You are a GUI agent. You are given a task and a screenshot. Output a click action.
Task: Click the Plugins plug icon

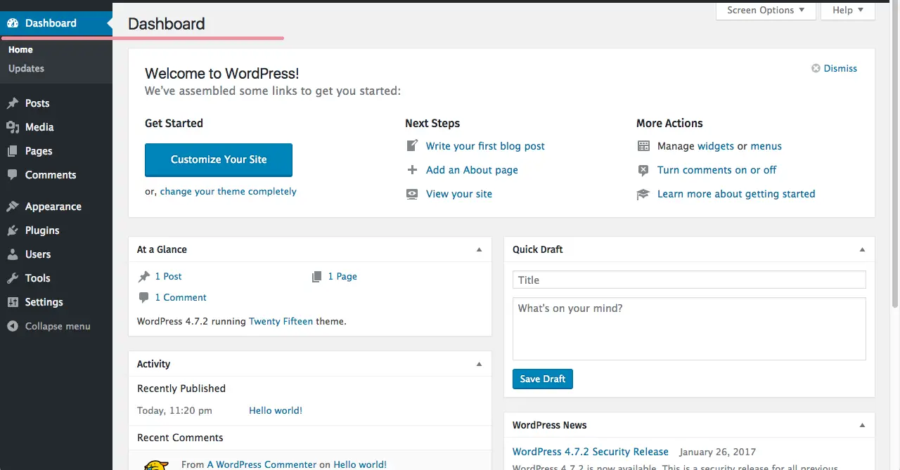coord(13,230)
